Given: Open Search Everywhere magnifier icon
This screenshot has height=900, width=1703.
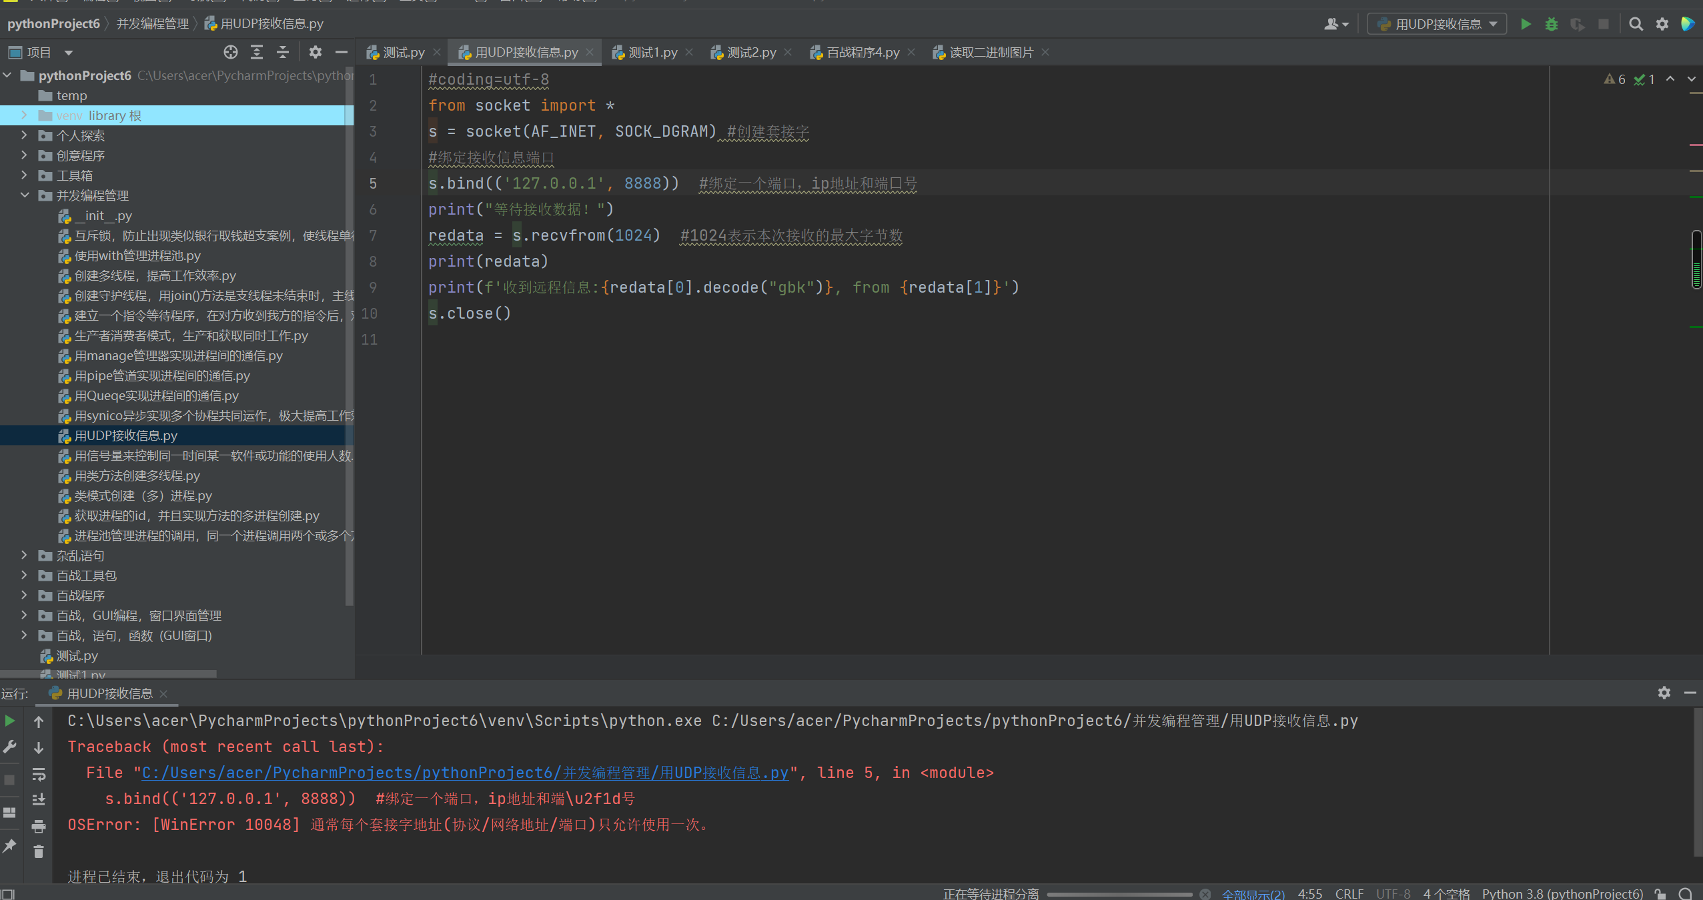Looking at the screenshot, I should coord(1636,24).
